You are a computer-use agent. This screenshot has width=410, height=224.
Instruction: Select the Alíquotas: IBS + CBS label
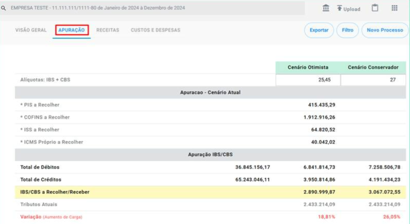pos(45,80)
